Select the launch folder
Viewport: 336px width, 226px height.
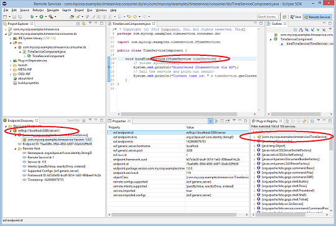point(22,65)
